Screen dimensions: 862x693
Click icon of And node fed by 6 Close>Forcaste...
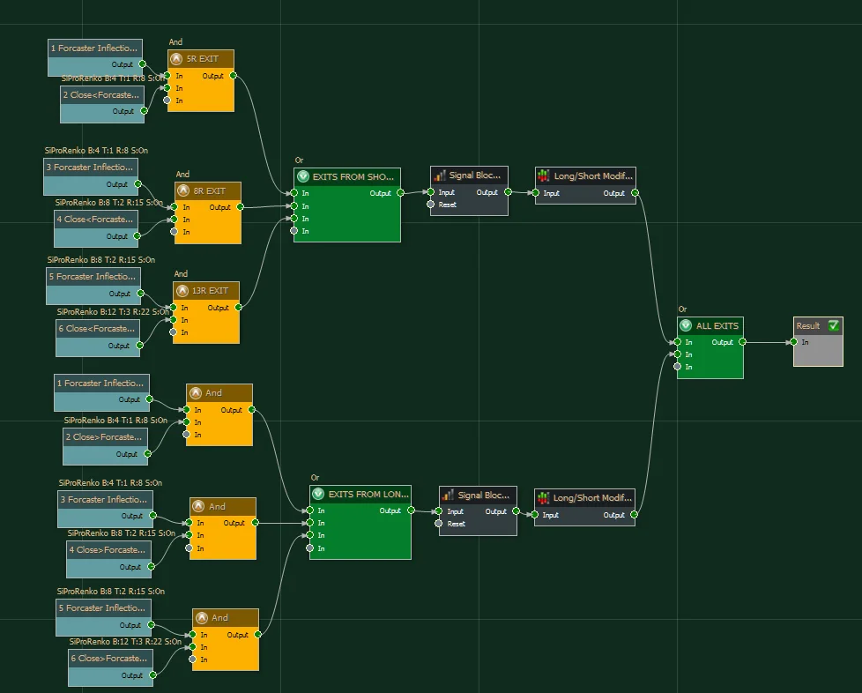click(x=202, y=618)
